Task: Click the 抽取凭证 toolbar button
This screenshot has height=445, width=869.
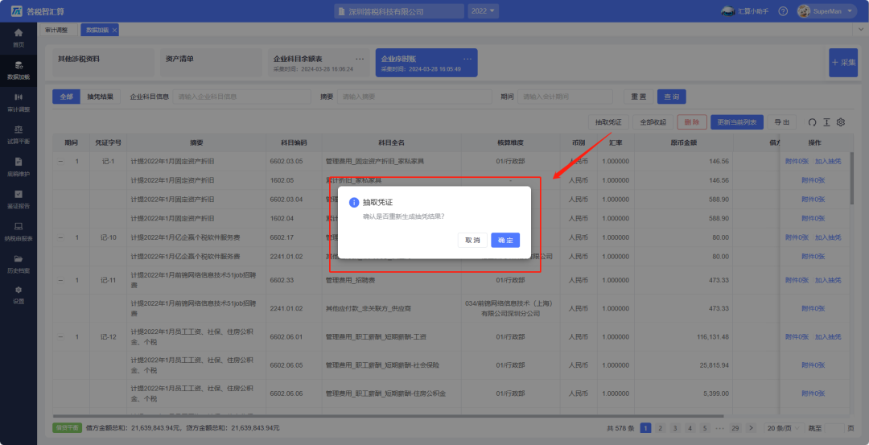Action: point(608,122)
